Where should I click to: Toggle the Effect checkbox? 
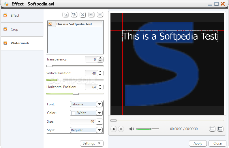(x=5, y=15)
